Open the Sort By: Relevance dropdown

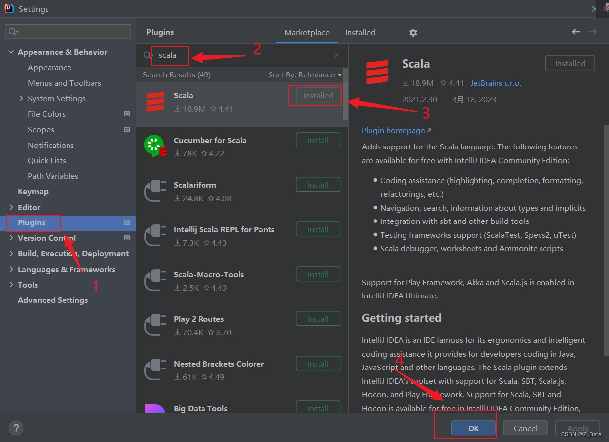305,75
